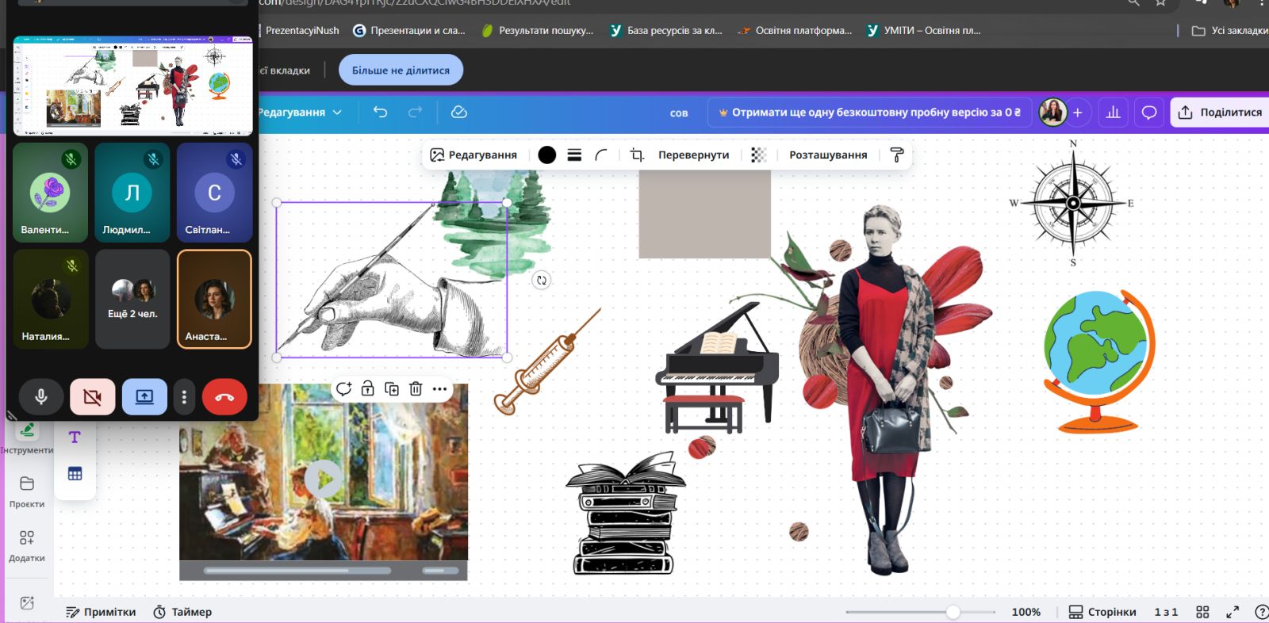Pick the black color swatch

[546, 155]
